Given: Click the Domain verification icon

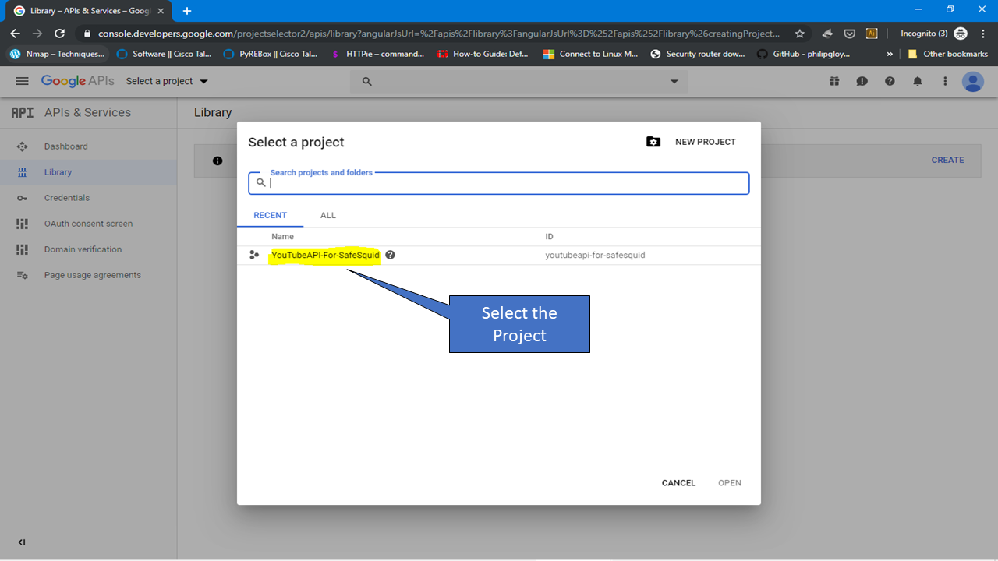Looking at the screenshot, I should point(22,249).
